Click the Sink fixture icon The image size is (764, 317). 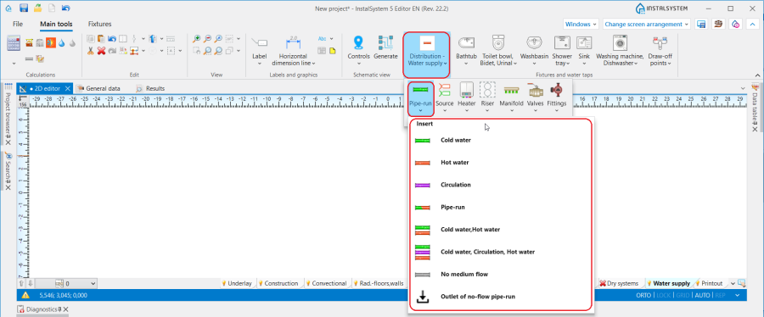click(584, 42)
